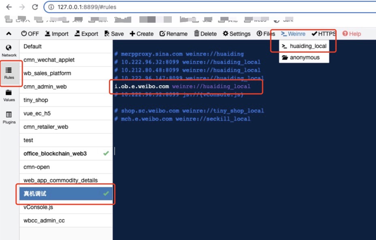
Task: Toggle the OFF power switch
Action: (30, 34)
